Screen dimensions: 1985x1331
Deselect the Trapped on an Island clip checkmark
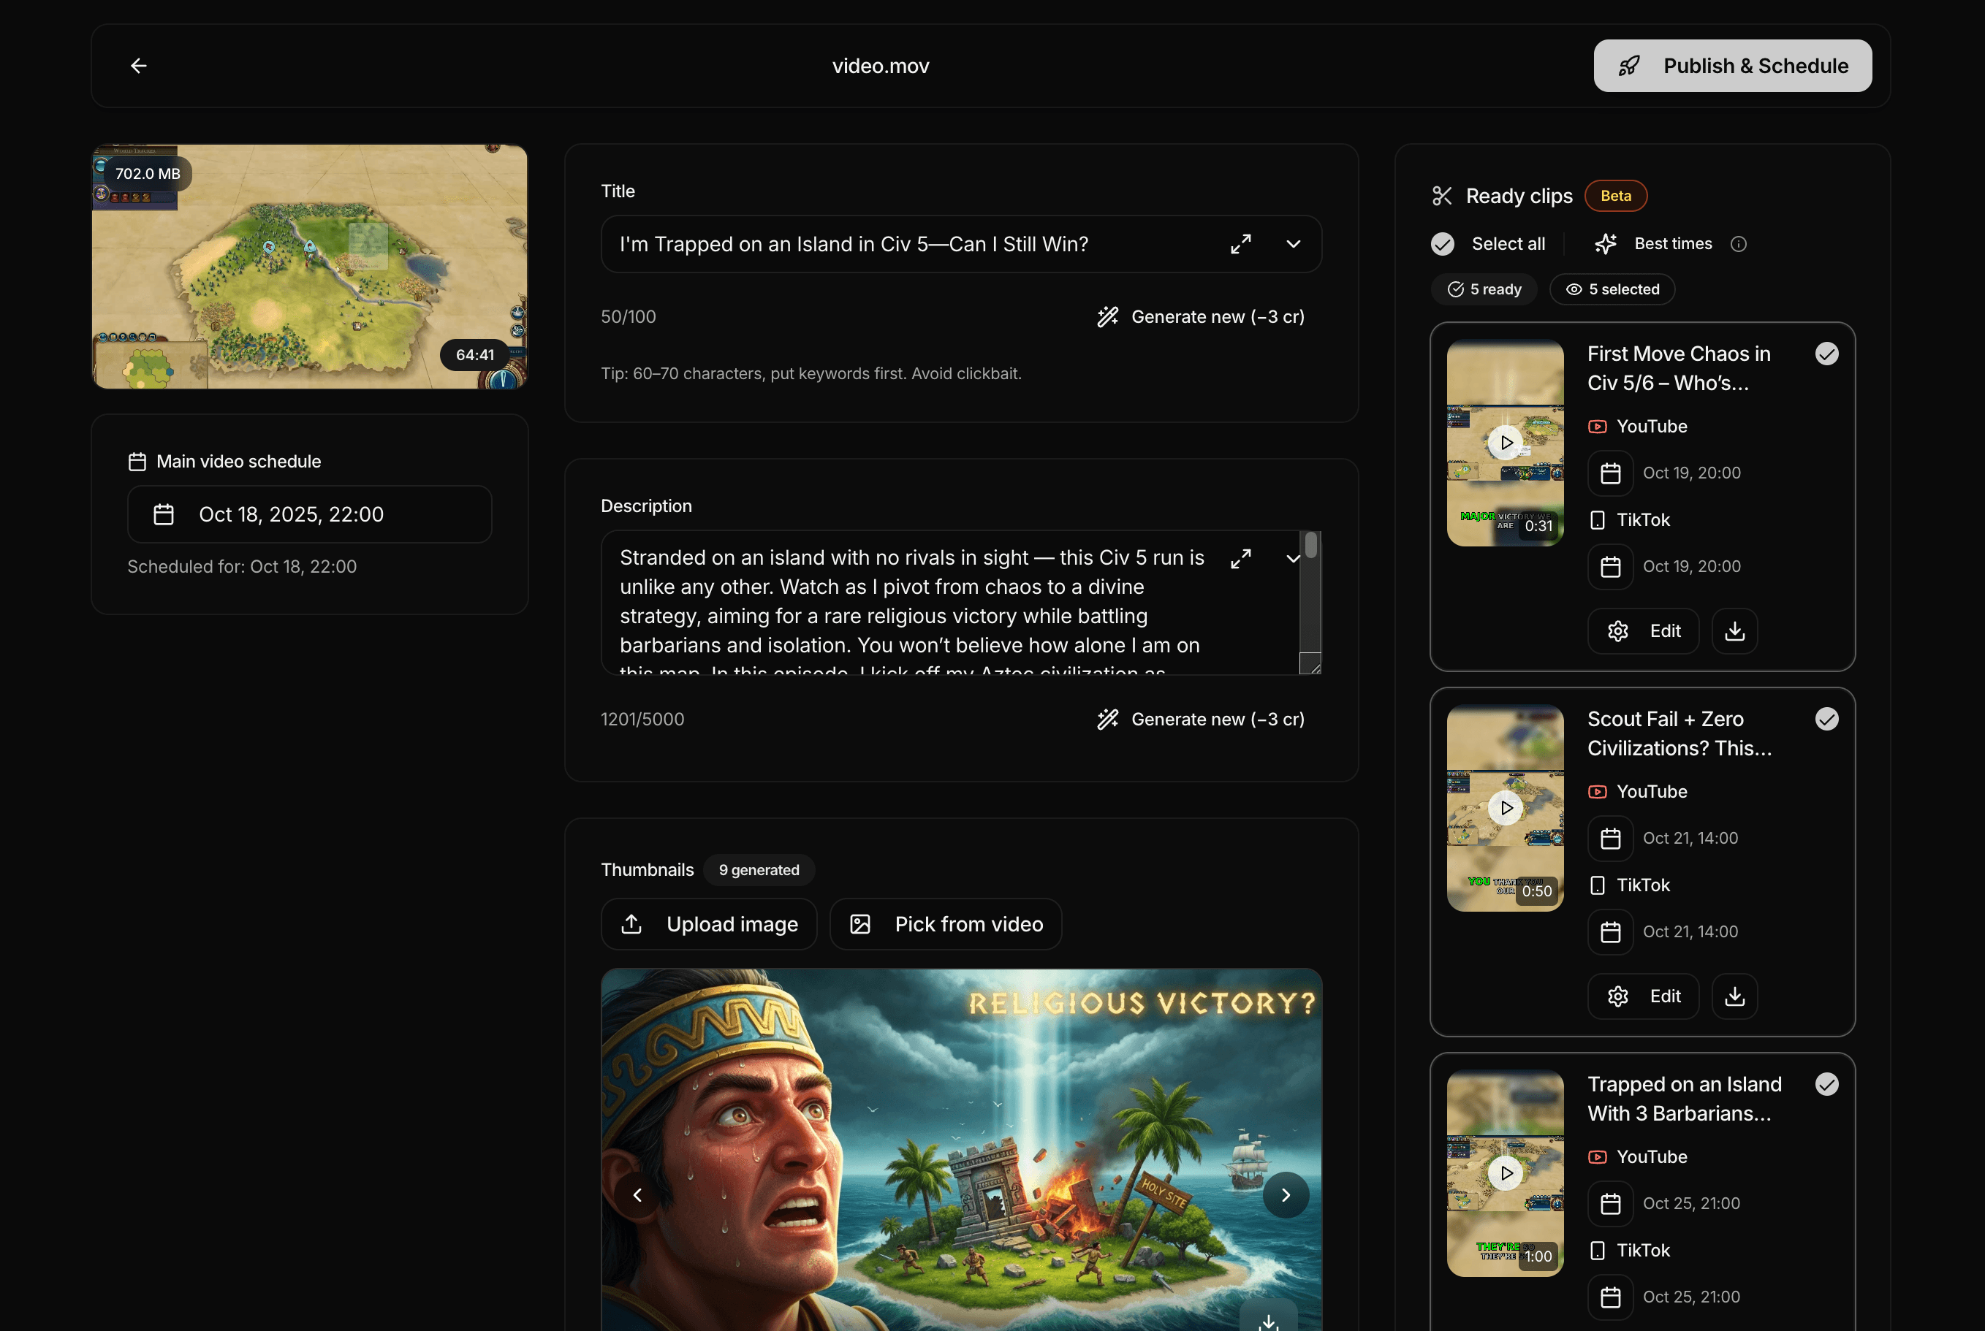pyautogui.click(x=1826, y=1084)
